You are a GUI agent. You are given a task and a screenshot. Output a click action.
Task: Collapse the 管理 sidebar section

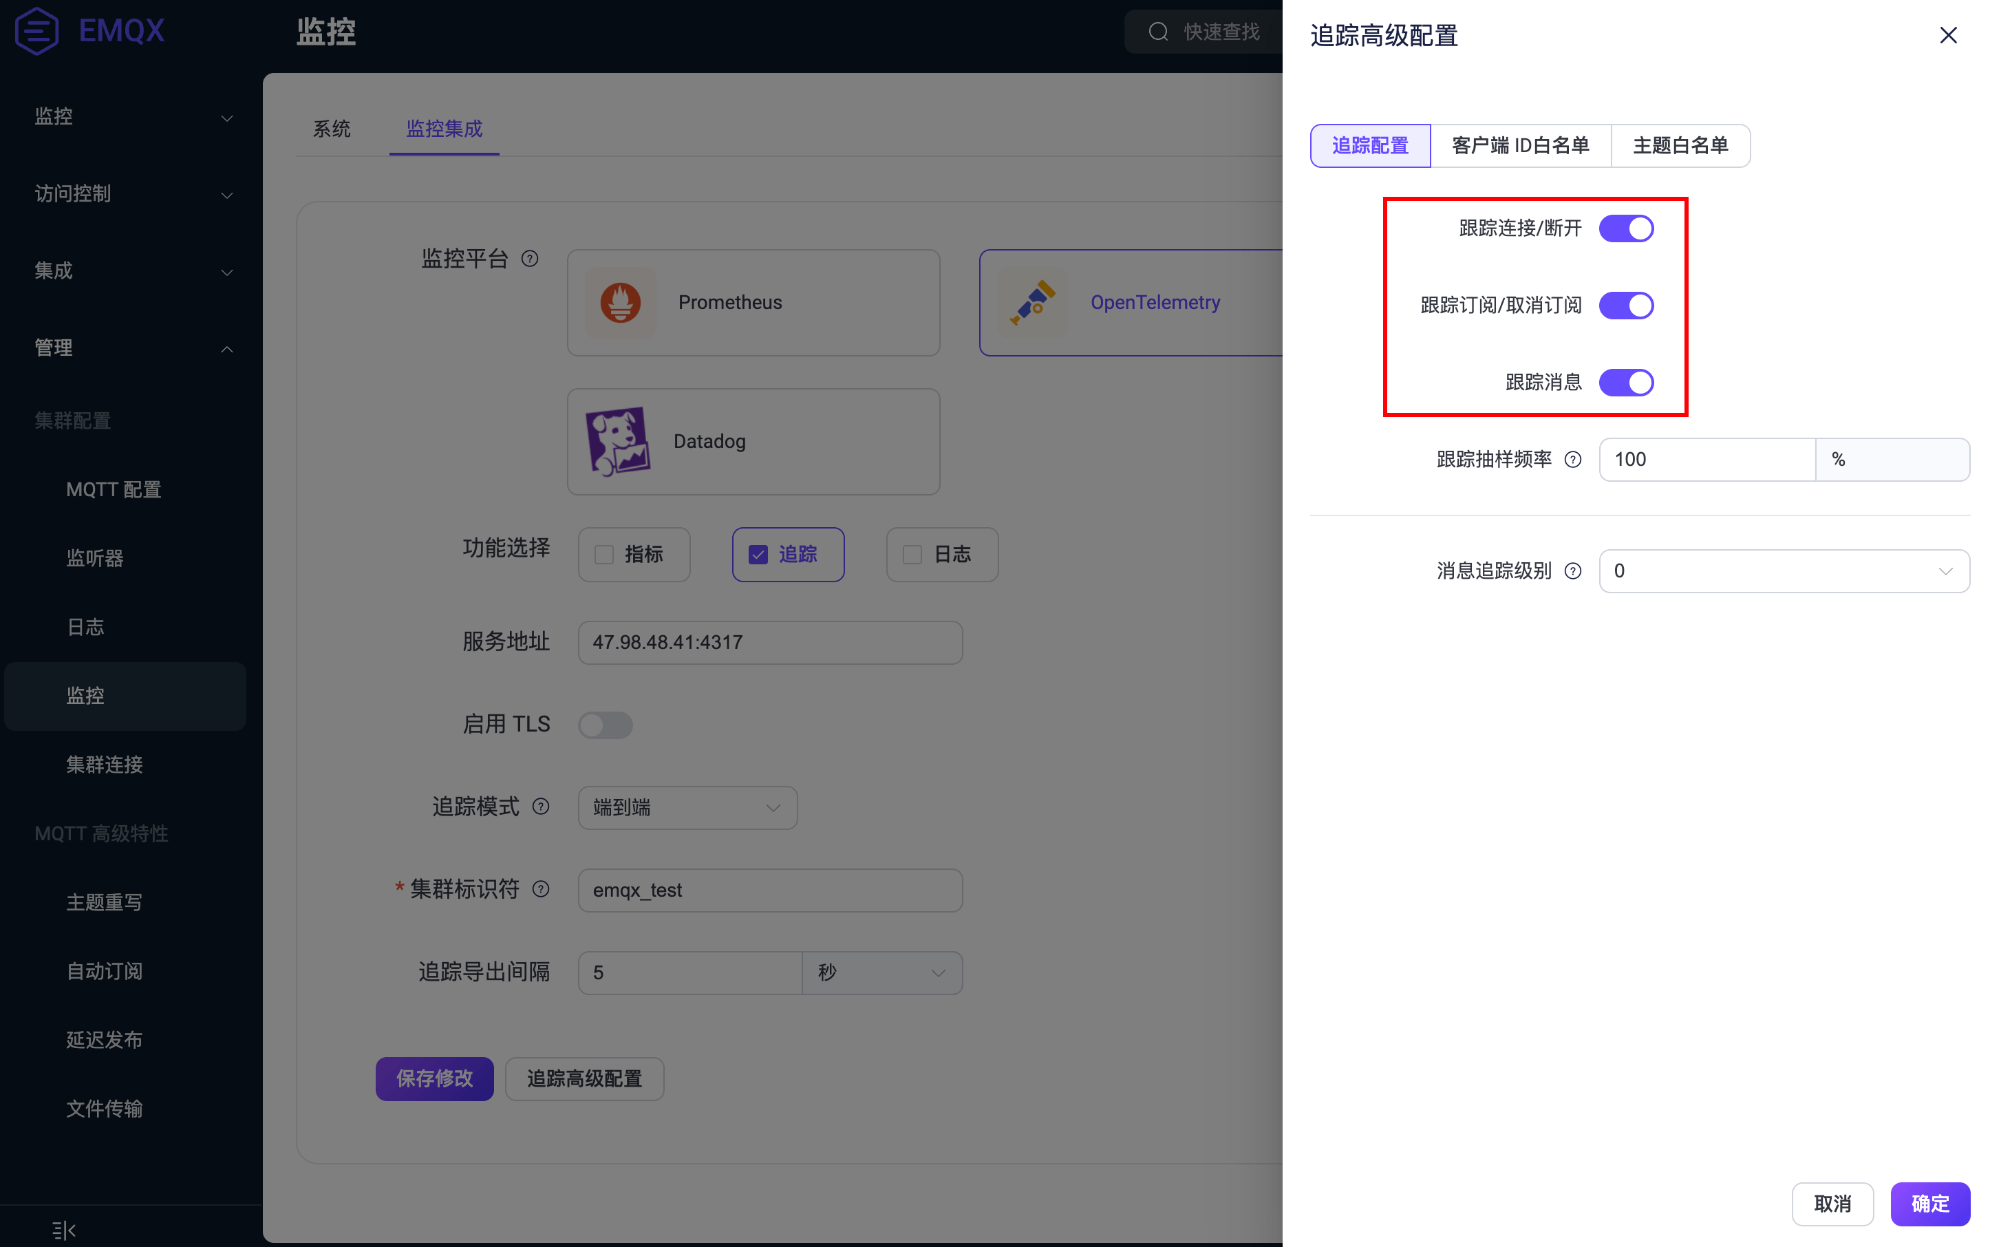[132, 348]
